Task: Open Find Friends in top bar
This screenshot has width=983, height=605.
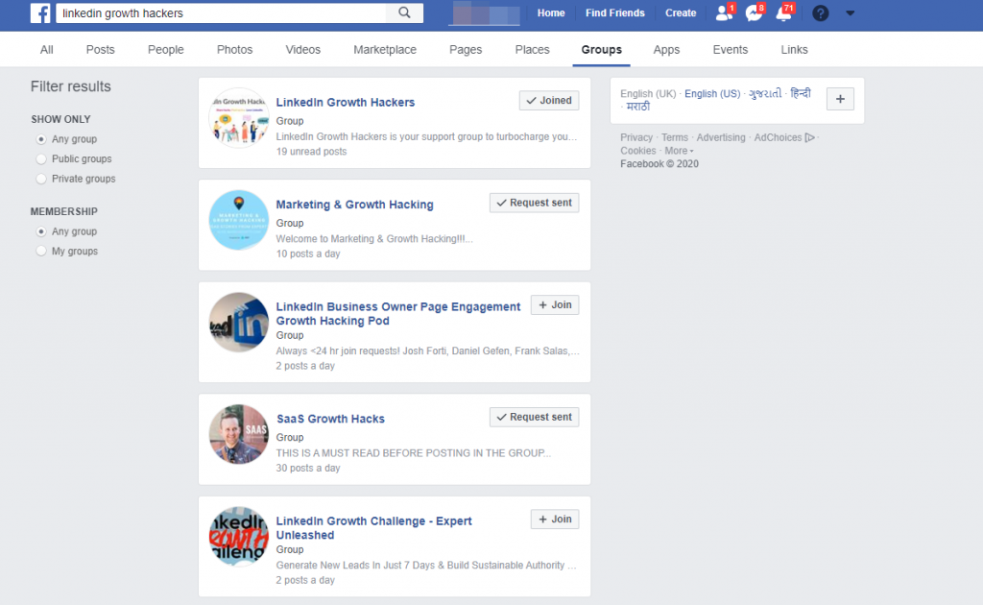Action: point(615,12)
